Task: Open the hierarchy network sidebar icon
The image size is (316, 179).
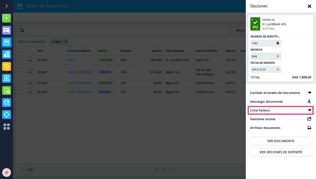Action: pyautogui.click(x=6, y=78)
